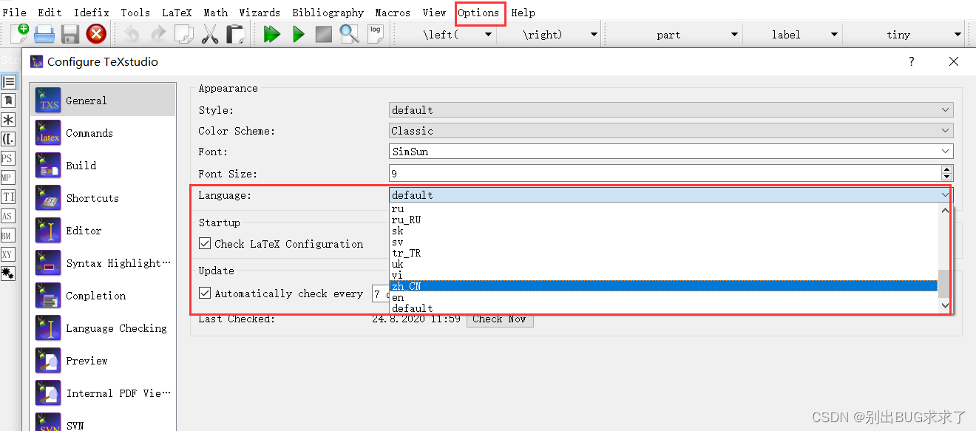This screenshot has height=431, width=976.
Task: Open the MP MetaPost side panel
Action: pos(7,177)
